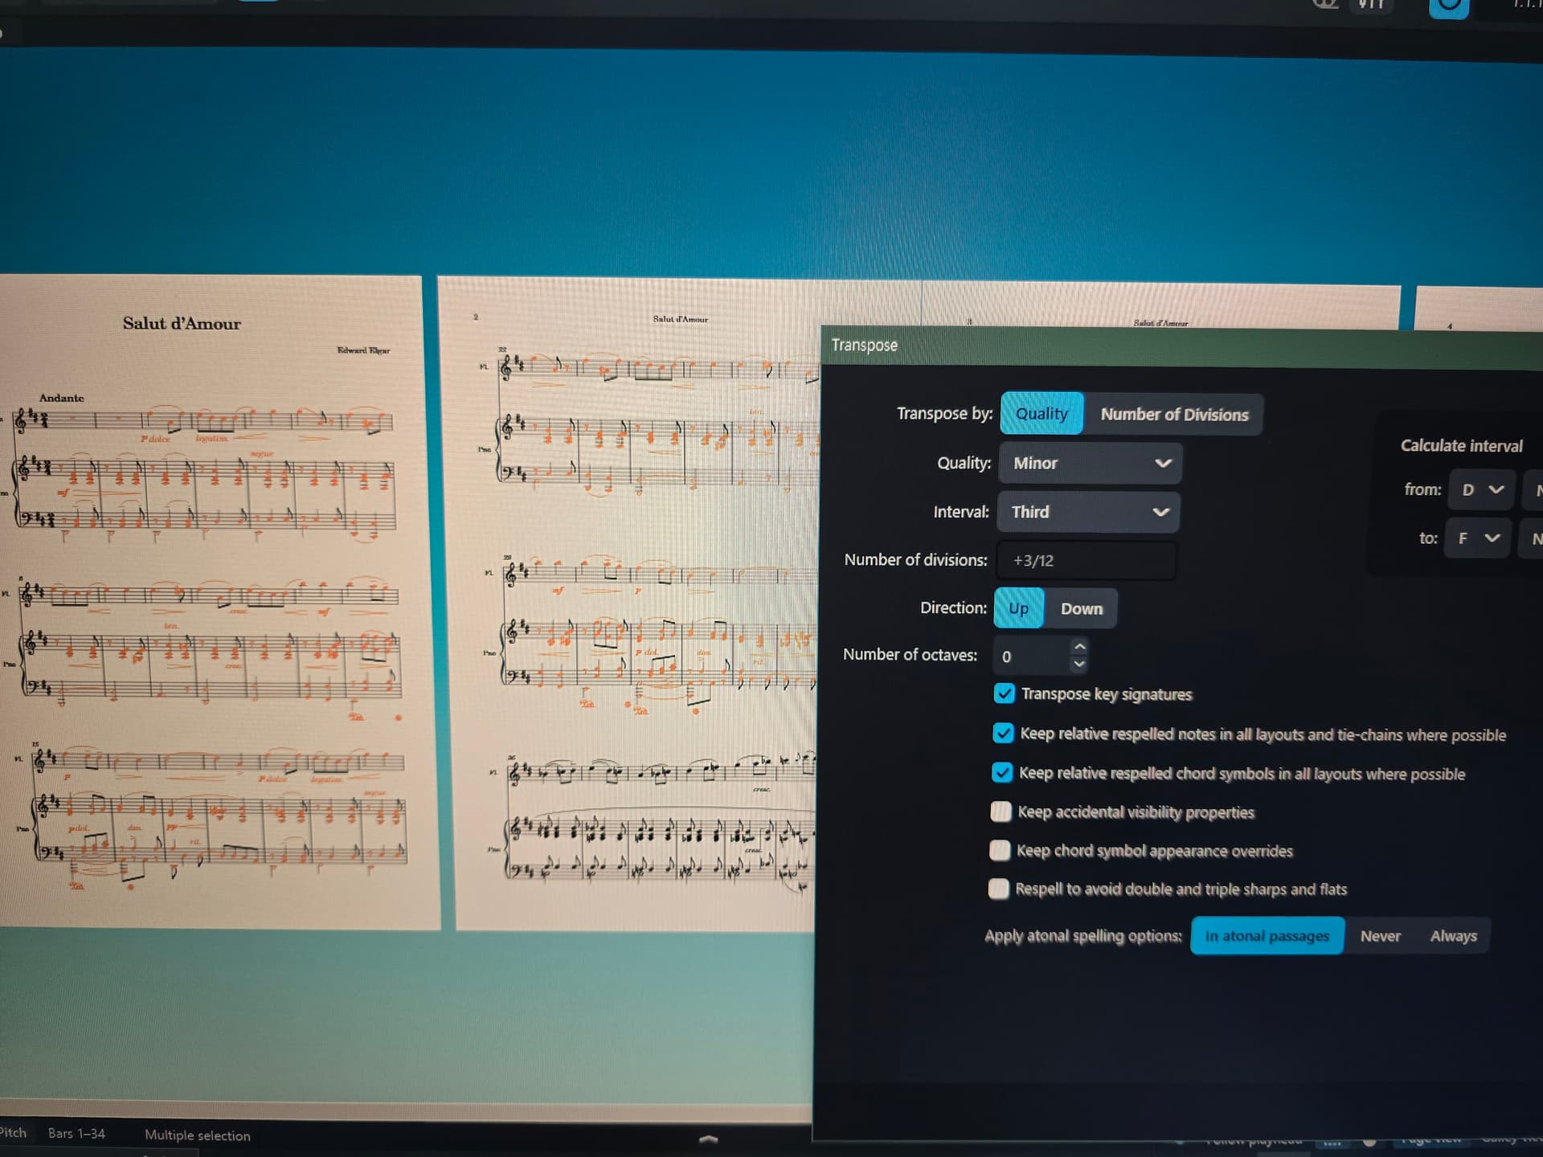Increase number of octaves with up arrow
Image resolution: width=1543 pixels, height=1157 pixels.
(x=1079, y=647)
